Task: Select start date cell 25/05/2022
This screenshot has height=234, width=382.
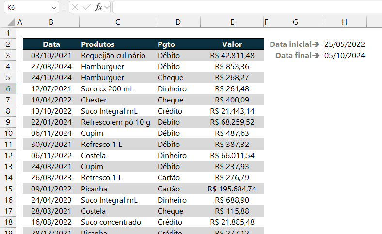Action: 344,44
